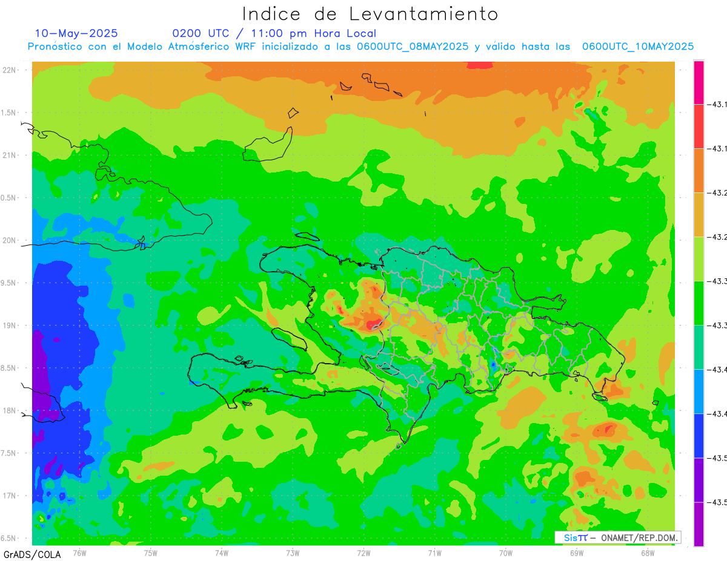Click the "75W" longitude label
Image resolution: width=727 pixels, height=561 pixels.
pos(151,553)
